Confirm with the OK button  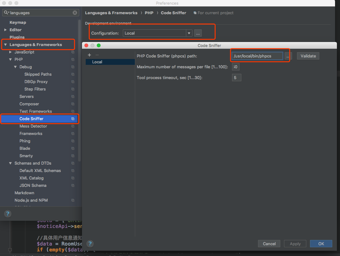(x=321, y=244)
